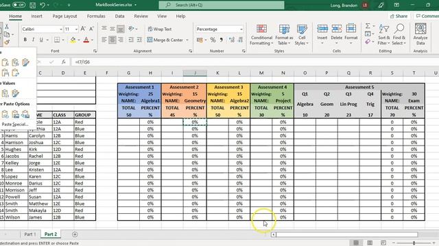Align text right

tap(121, 40)
